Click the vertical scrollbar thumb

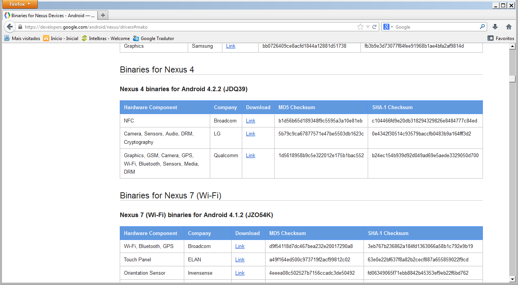pos(512,79)
